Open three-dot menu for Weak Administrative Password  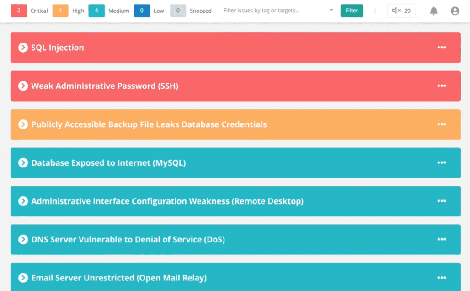click(x=441, y=86)
